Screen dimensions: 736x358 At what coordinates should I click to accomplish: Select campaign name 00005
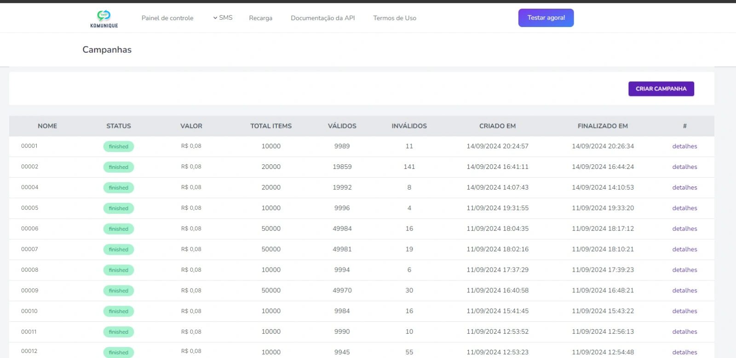point(30,208)
